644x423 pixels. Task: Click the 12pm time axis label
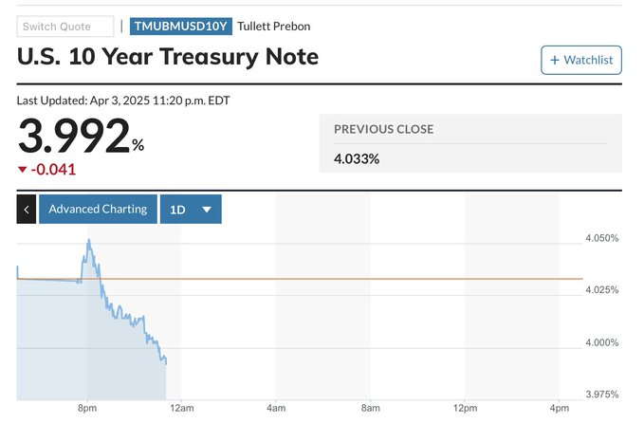point(465,408)
